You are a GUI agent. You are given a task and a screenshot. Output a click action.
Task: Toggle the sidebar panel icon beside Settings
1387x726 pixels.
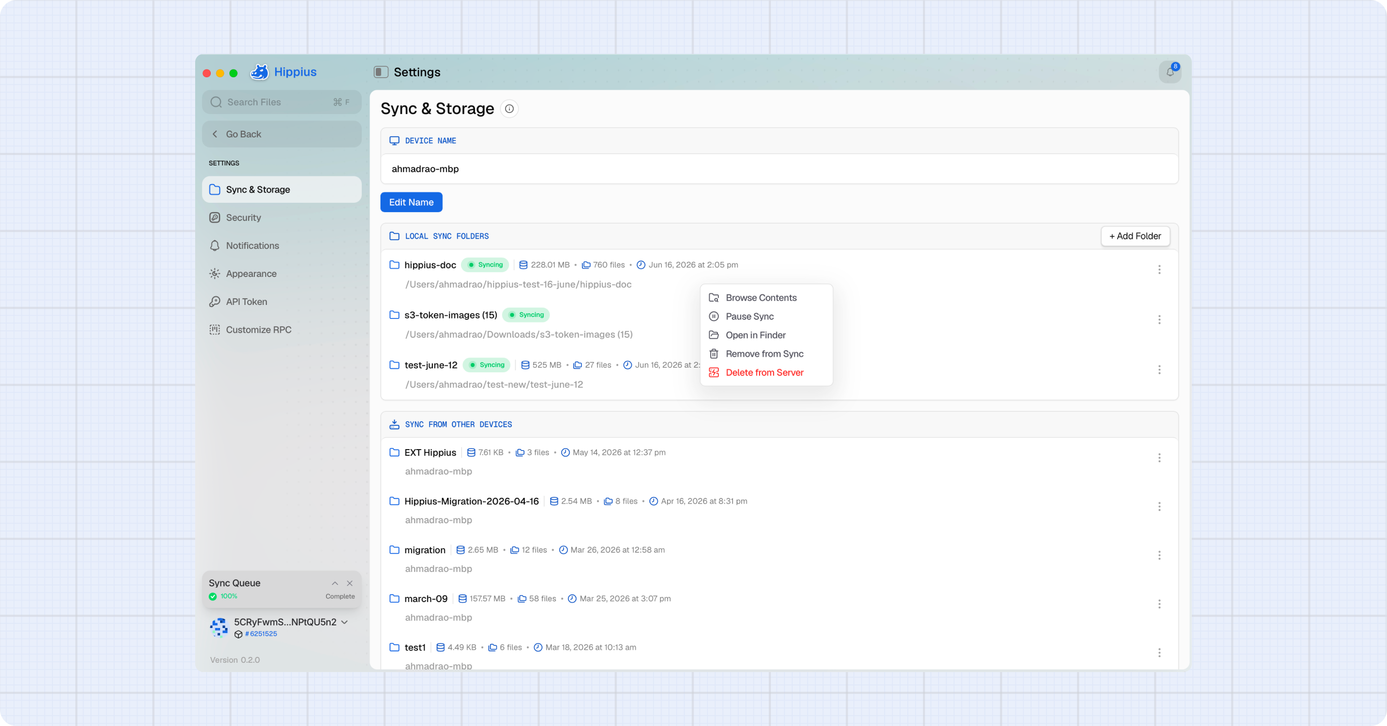380,72
